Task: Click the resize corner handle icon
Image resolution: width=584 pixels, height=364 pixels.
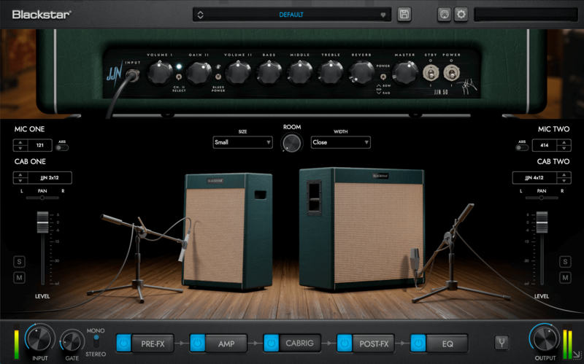Action: tap(577, 355)
